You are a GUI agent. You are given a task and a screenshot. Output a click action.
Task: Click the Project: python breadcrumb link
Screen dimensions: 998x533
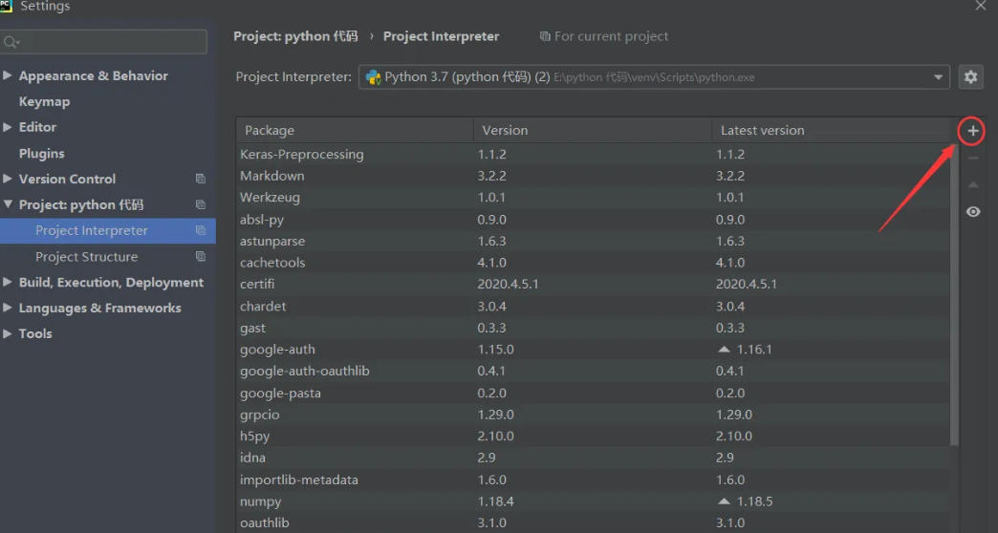[295, 36]
